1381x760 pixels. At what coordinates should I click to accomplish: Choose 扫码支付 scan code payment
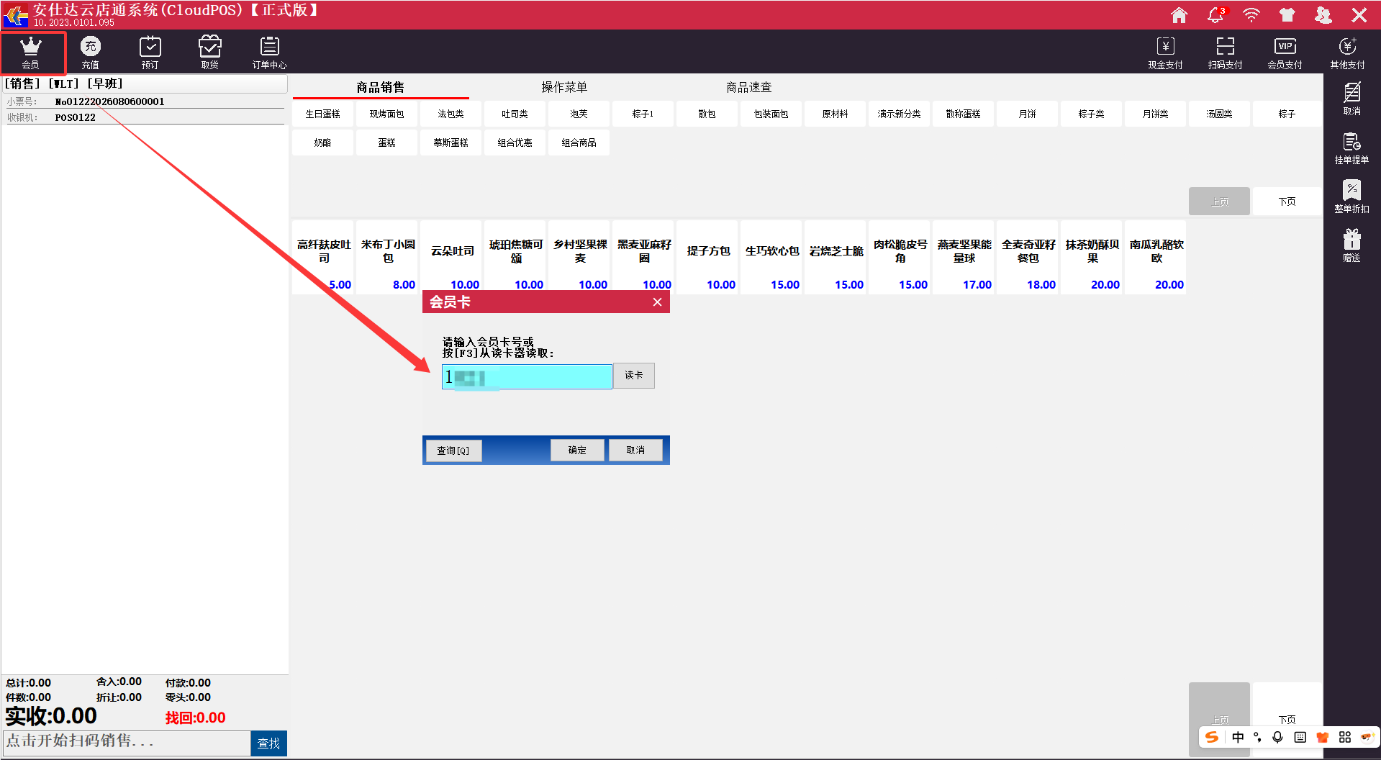1225,53
